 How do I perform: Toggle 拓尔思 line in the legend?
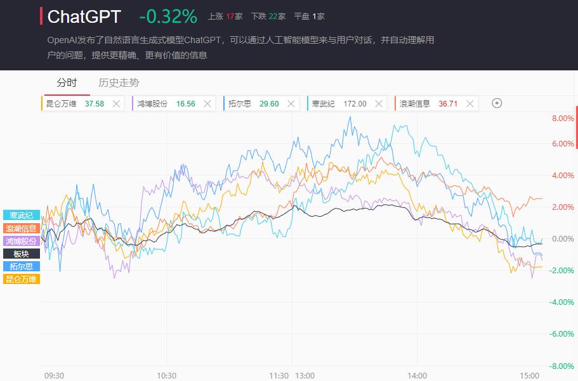[22, 266]
